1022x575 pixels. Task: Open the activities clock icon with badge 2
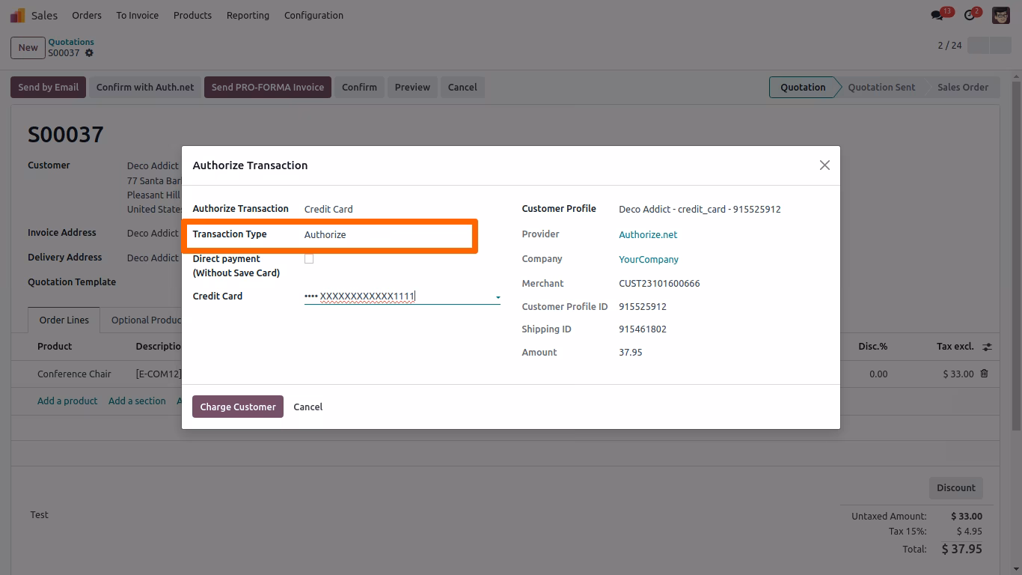click(x=970, y=15)
